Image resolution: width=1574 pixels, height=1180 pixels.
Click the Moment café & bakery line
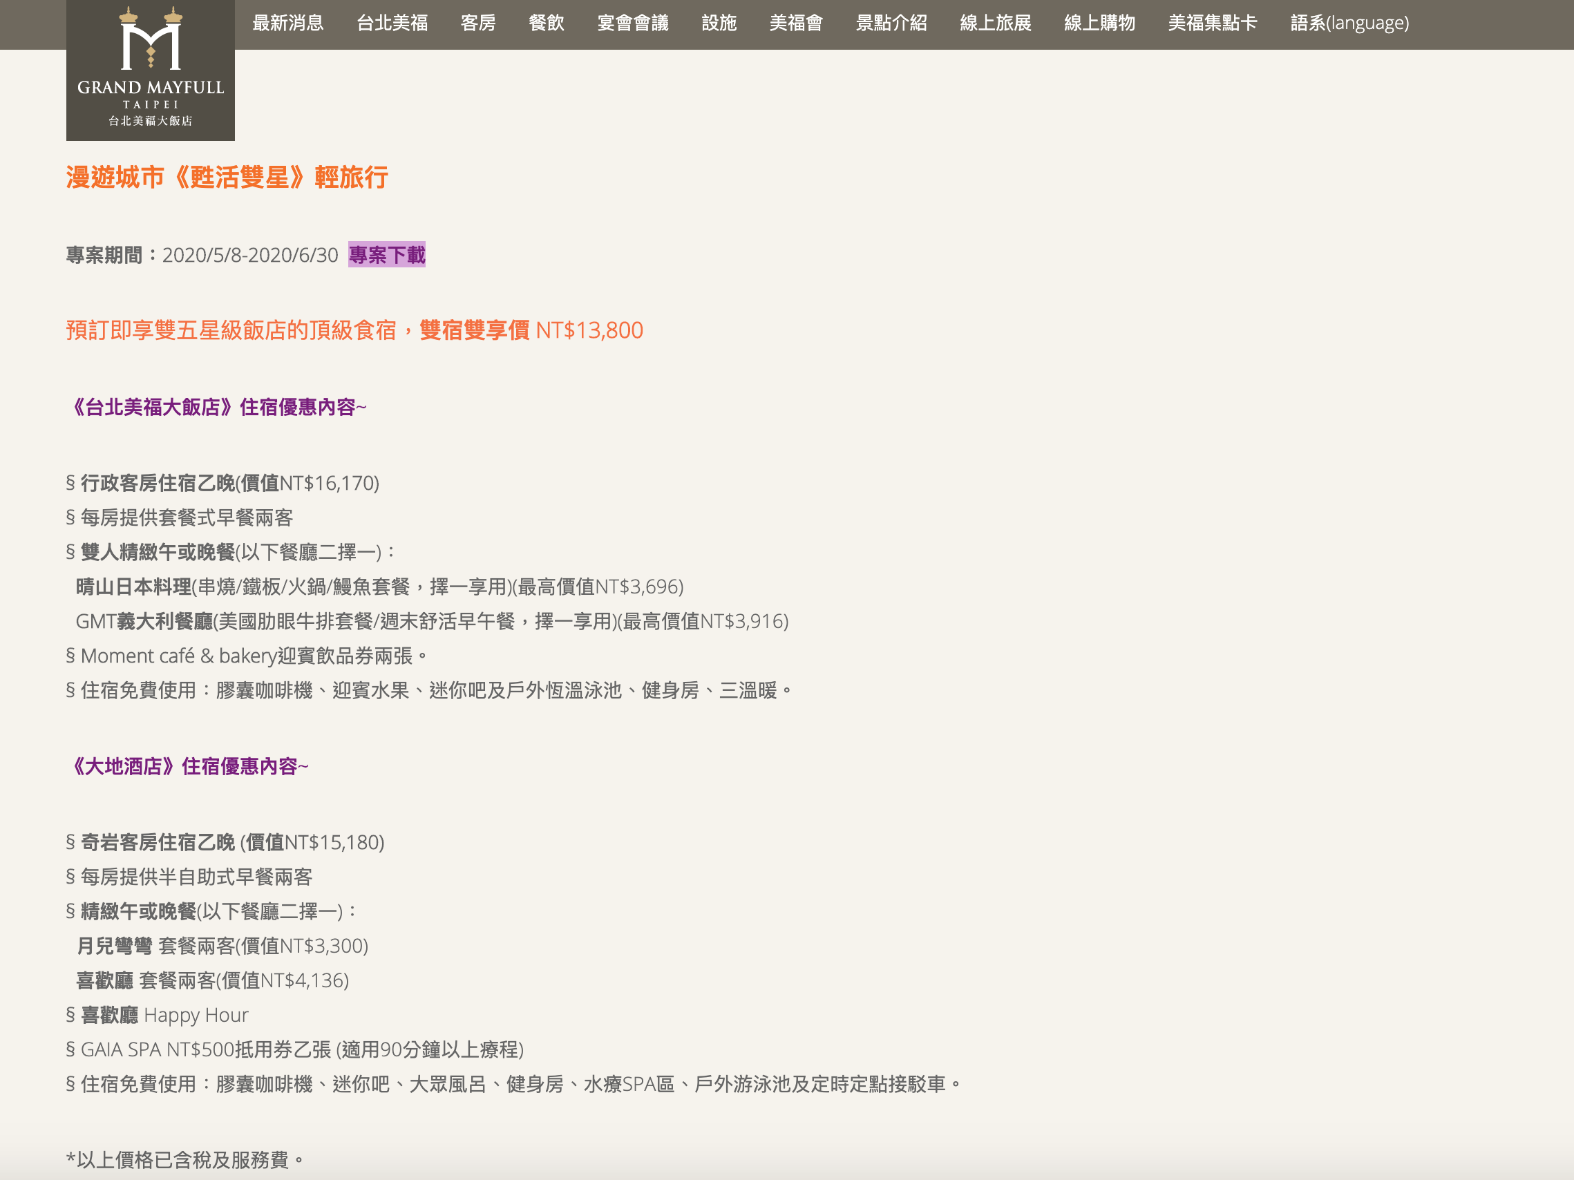click(x=247, y=656)
